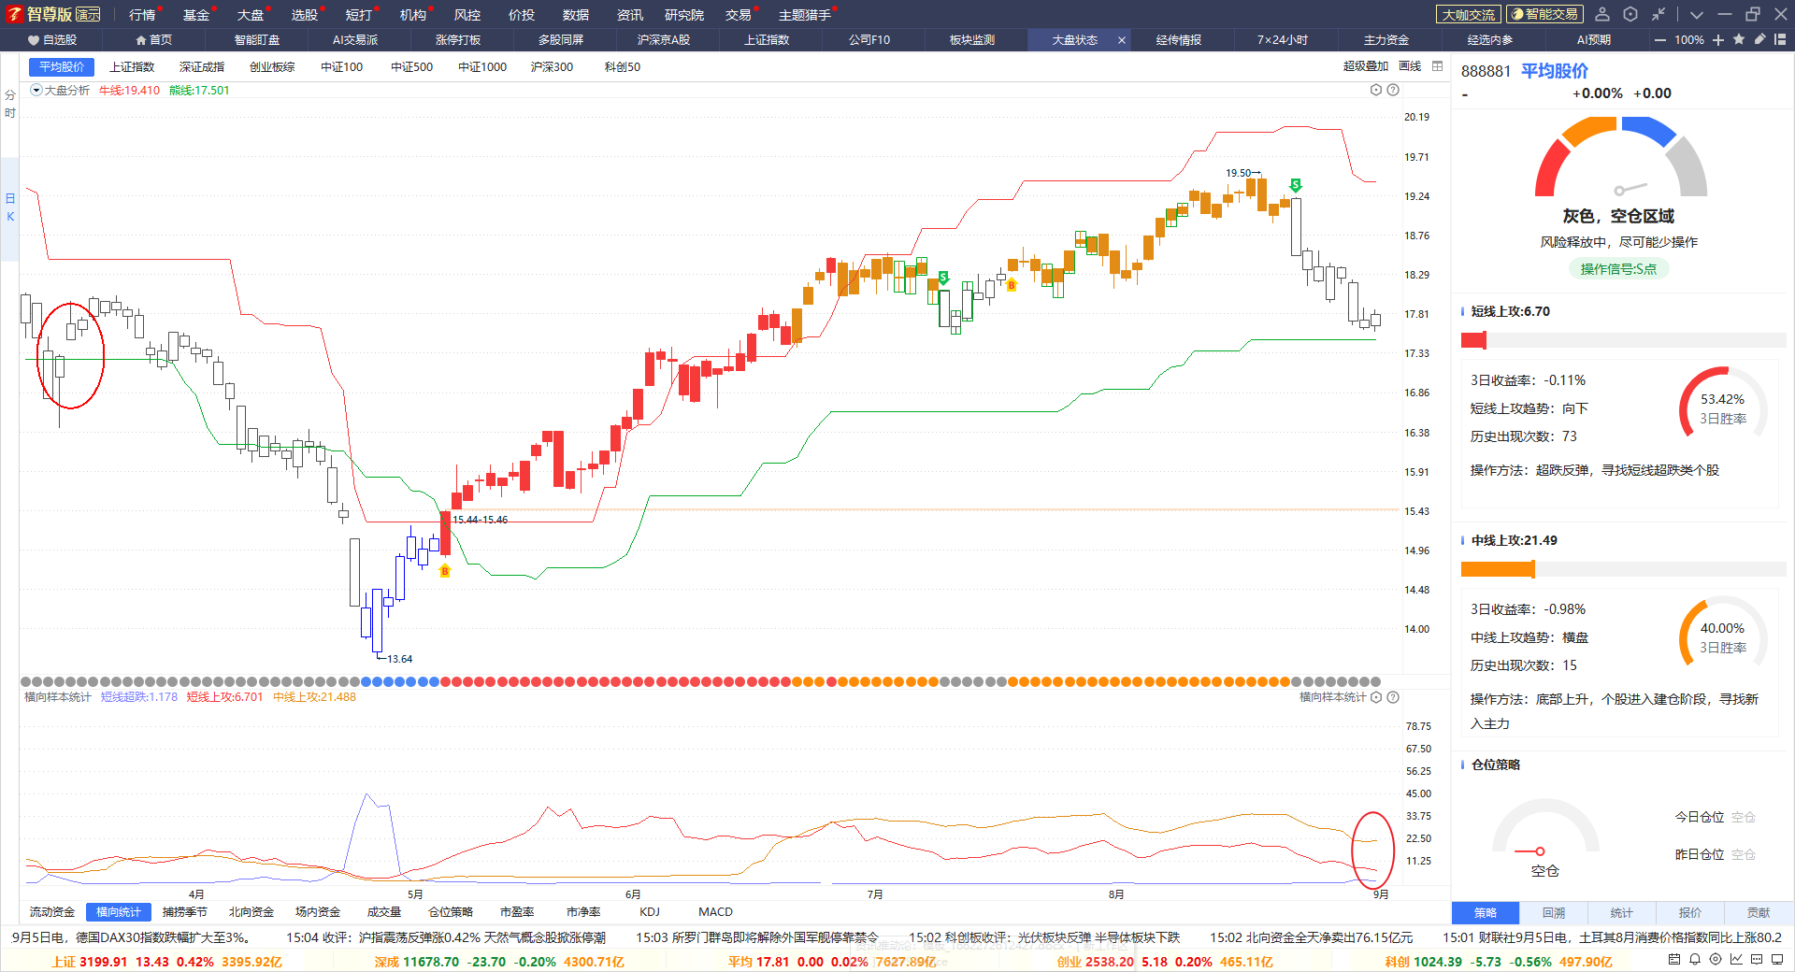Select the MACD indicator
1795x972 pixels.
pyautogui.click(x=715, y=912)
